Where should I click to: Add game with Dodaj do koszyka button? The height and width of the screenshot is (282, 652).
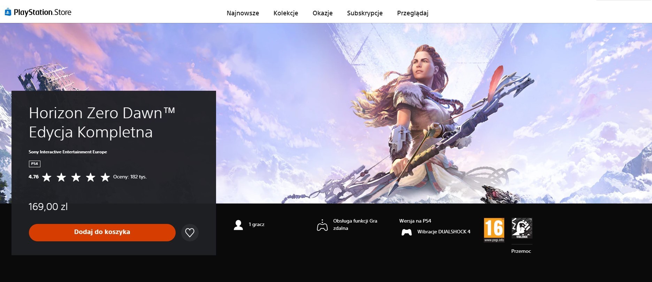click(x=102, y=232)
